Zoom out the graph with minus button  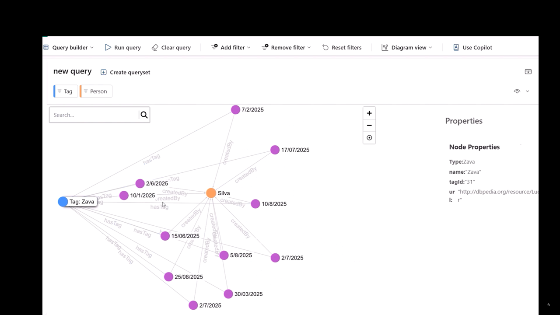point(369,126)
